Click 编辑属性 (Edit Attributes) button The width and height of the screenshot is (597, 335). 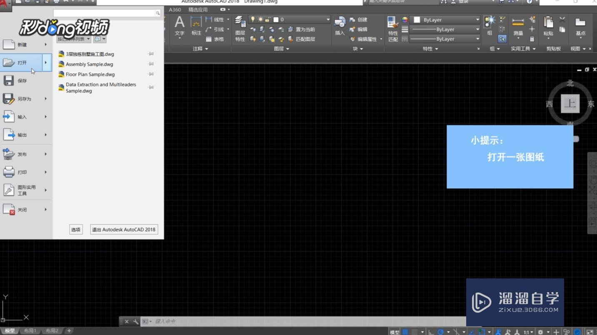(363, 39)
